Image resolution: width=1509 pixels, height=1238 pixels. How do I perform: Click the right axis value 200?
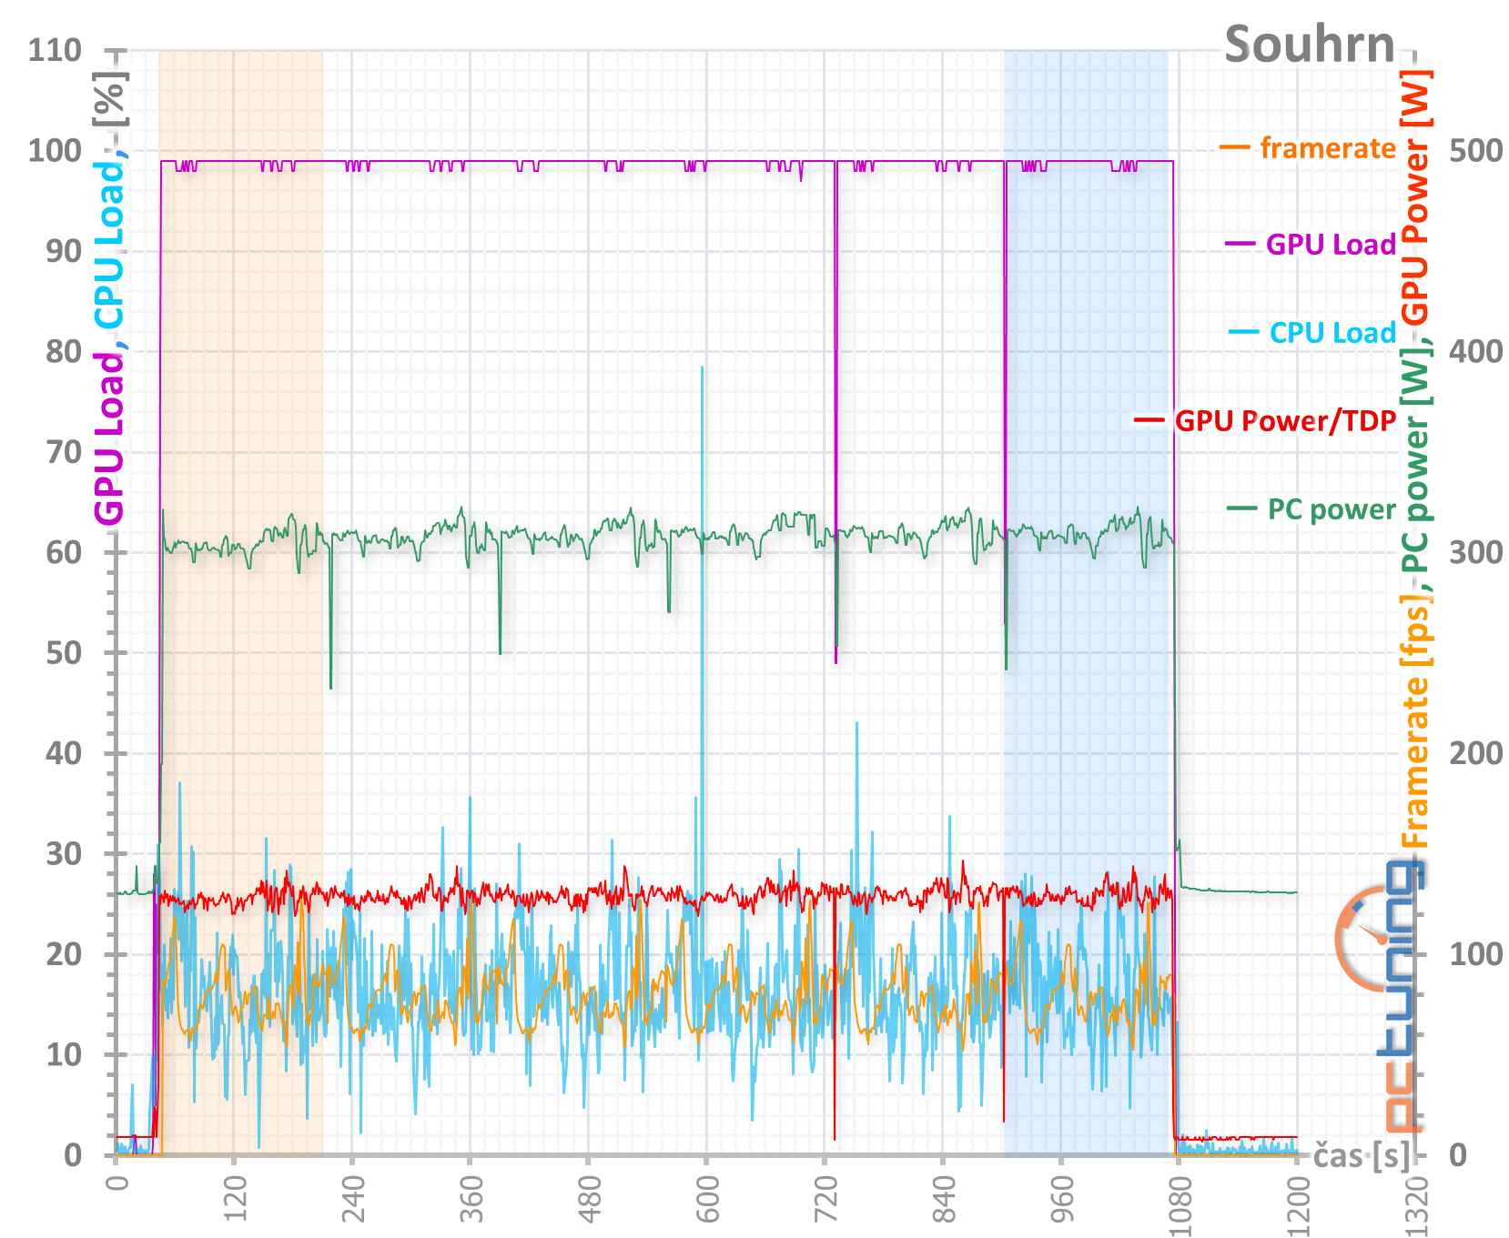[x=1475, y=753]
